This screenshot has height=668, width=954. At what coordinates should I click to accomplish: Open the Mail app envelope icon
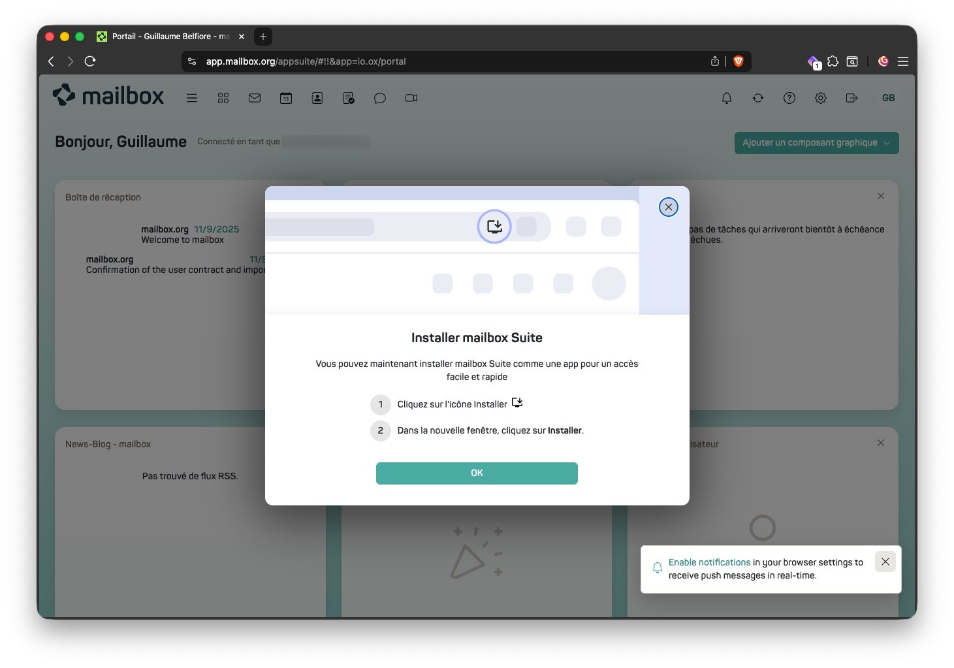click(x=255, y=98)
